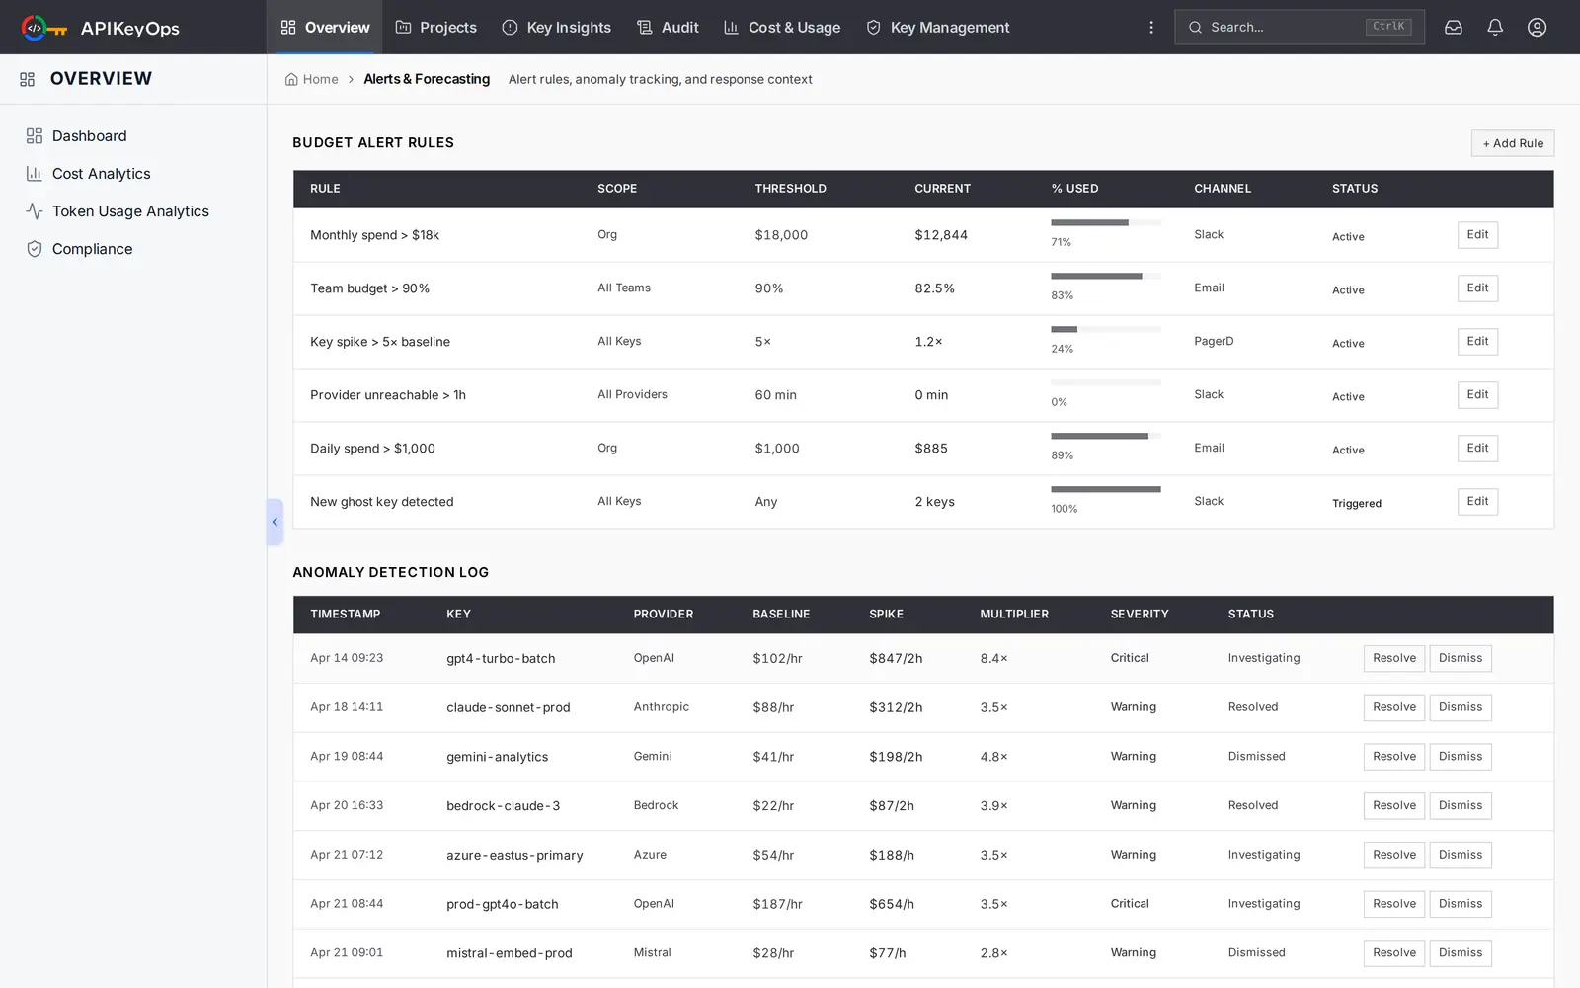Edit the Daily spend > $1,000 rule

(x=1477, y=449)
